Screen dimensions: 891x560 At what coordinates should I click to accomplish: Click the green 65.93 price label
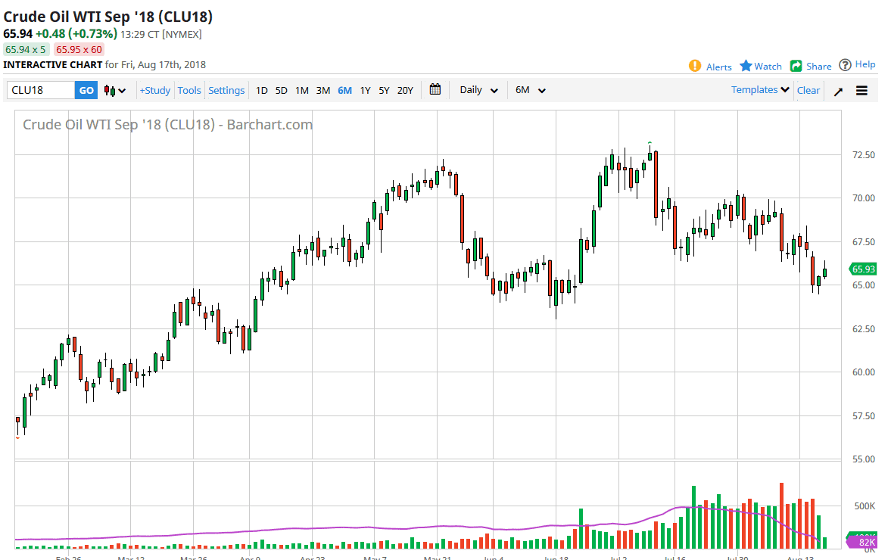coord(863,269)
